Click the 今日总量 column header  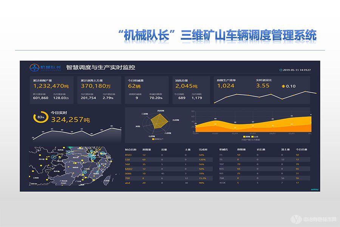pos(301,149)
